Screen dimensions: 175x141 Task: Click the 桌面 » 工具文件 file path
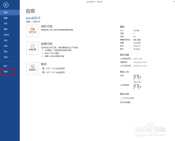[x=33, y=22]
